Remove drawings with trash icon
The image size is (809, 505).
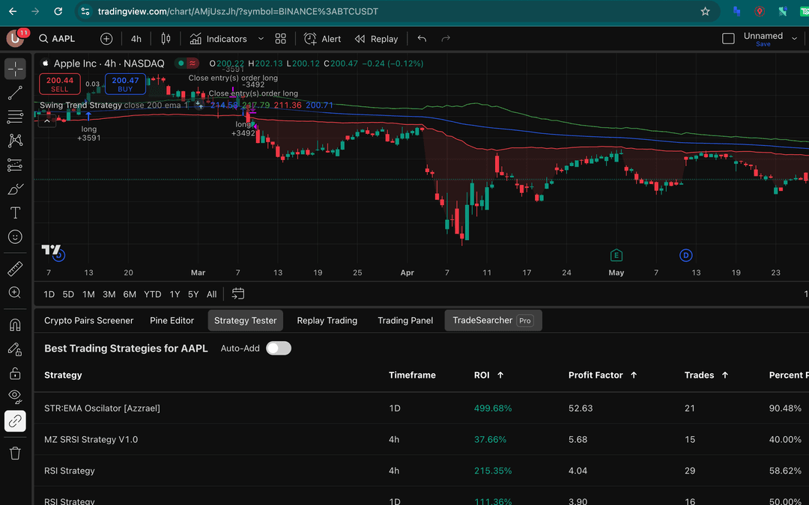pyautogui.click(x=15, y=453)
